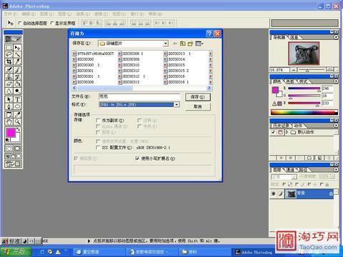
Task: Toggle the ICC profile sRGB checkbox
Action: [x=98, y=148]
